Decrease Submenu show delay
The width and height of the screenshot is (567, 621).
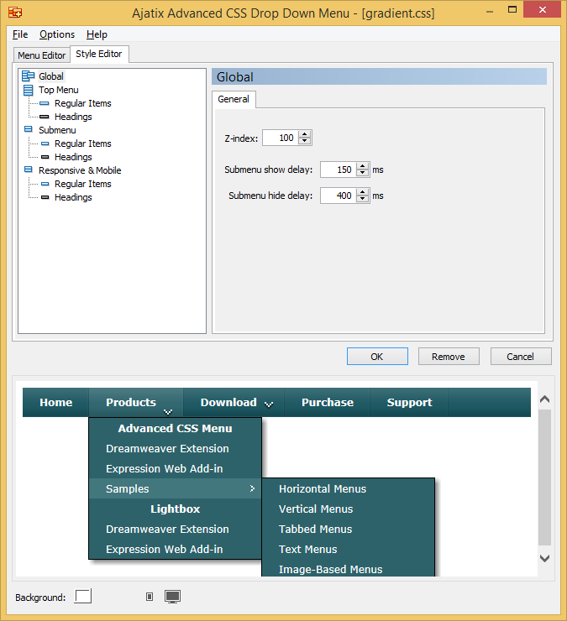[362, 173]
